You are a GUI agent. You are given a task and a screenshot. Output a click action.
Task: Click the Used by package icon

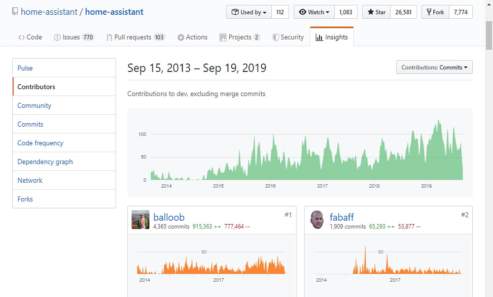point(235,12)
